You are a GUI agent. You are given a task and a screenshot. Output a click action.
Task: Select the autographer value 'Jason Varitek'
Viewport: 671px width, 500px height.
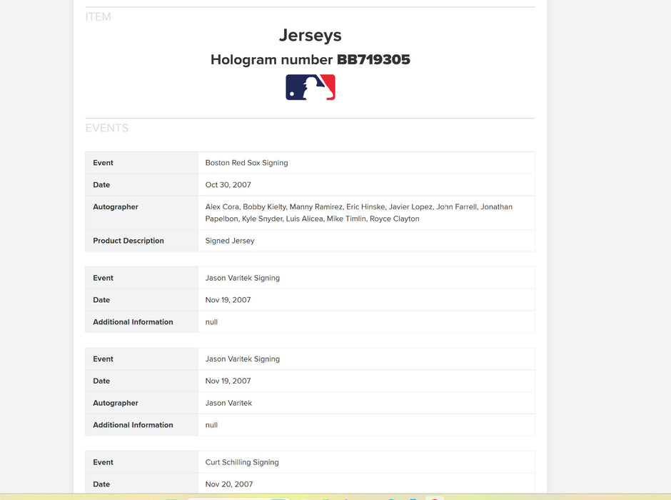tap(228, 403)
